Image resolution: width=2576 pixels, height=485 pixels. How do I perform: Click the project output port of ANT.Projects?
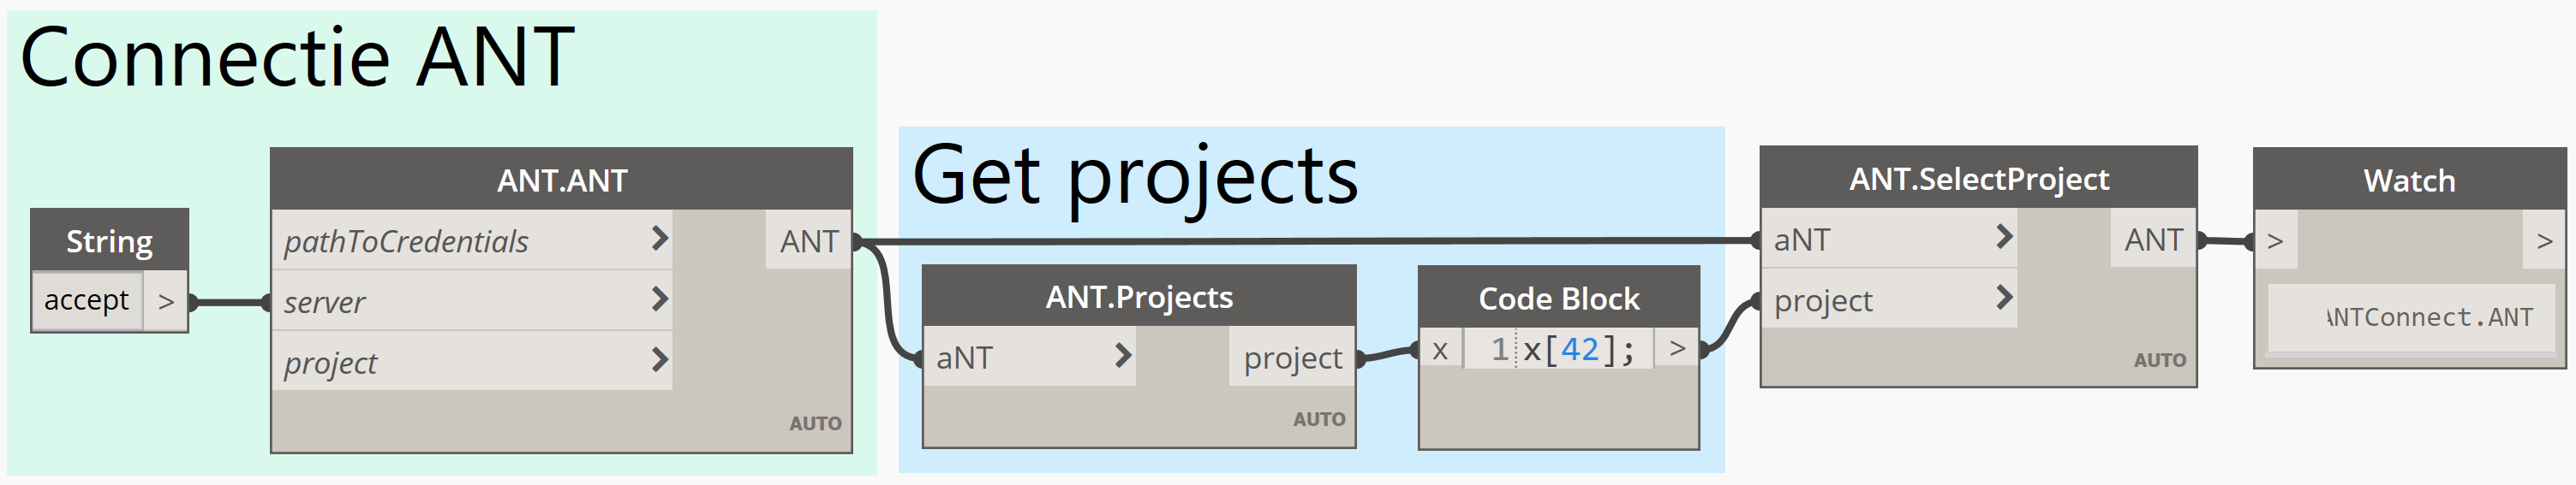click(1292, 358)
